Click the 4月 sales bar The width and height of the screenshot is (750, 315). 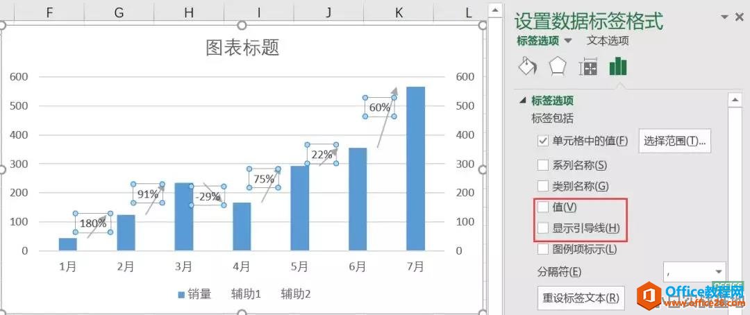pos(242,227)
